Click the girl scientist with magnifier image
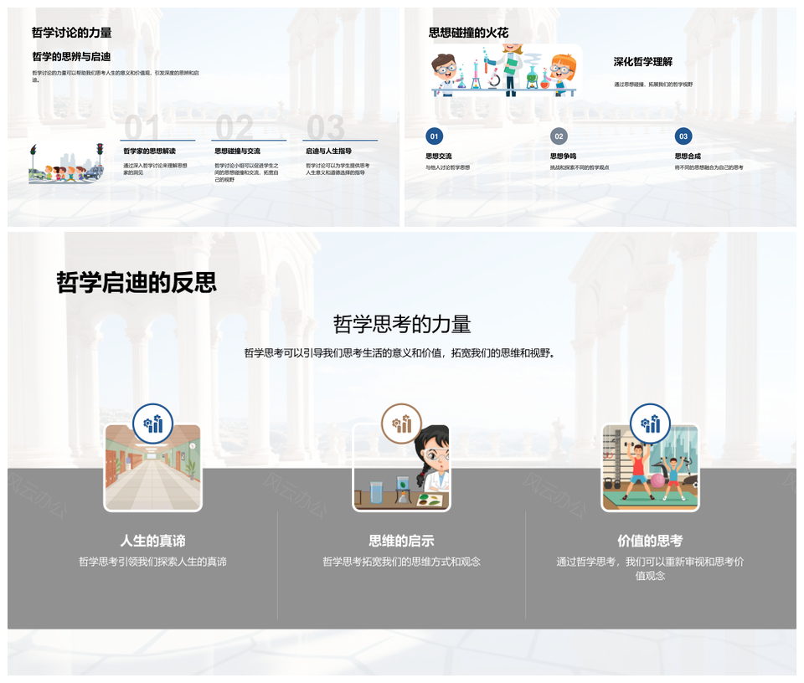This screenshot has width=804, height=683. pos(401,469)
